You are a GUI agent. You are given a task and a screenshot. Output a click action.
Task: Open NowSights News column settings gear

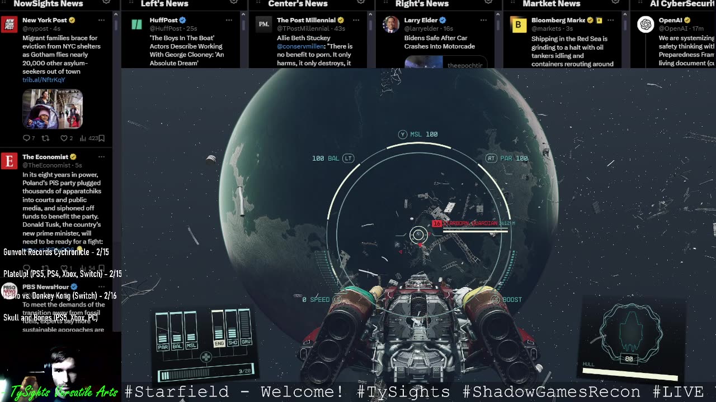point(106,2)
